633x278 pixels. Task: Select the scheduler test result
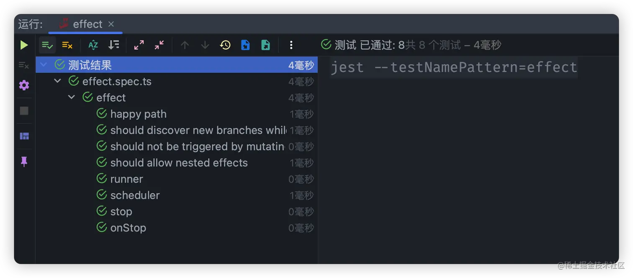[x=135, y=195]
